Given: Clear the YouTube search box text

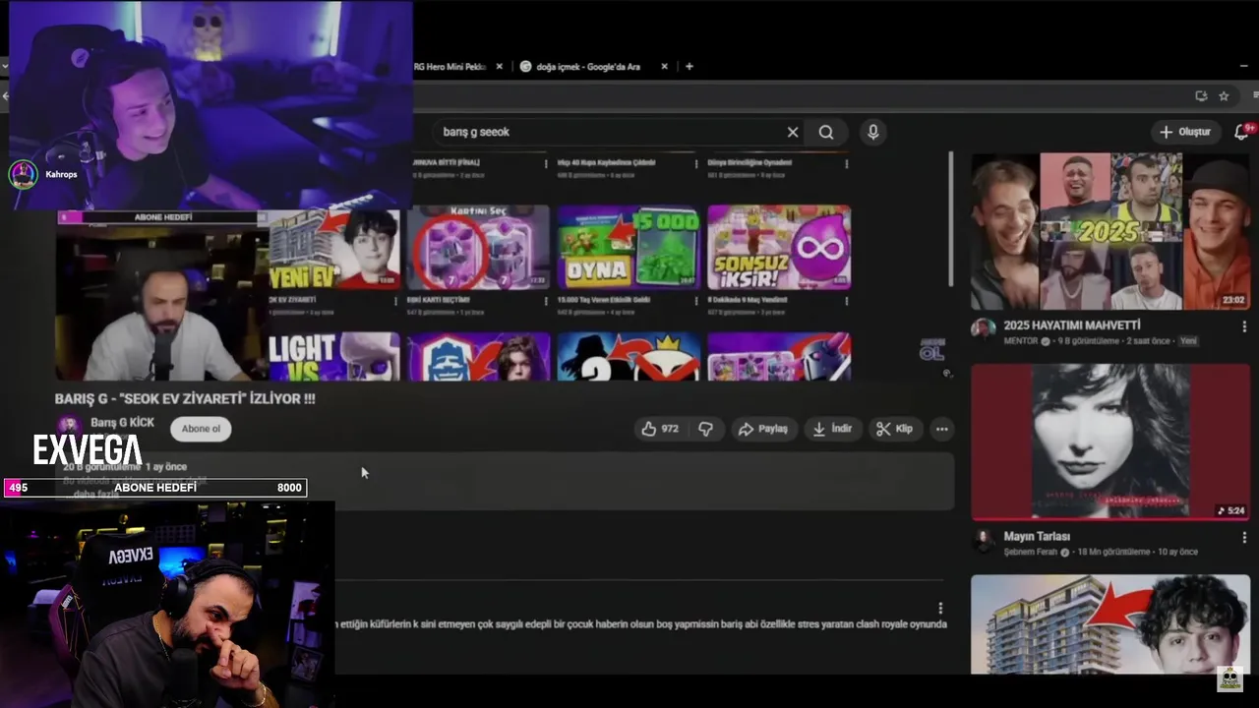Looking at the screenshot, I should [793, 132].
